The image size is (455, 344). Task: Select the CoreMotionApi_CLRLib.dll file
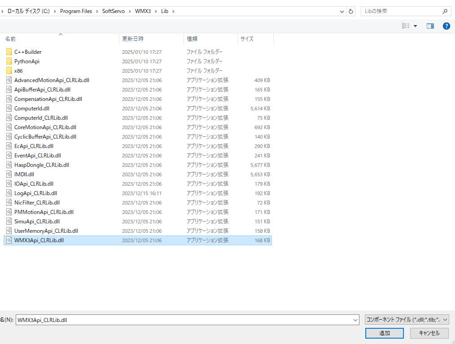(45, 127)
